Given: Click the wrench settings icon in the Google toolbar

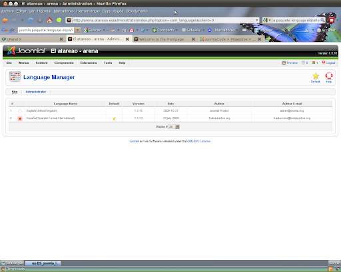Looking at the screenshot, I should tap(306, 30).
